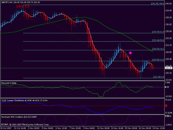Click the 31 Oct 16:00 time axis label
The height and width of the screenshot is (130, 173).
[20, 128]
